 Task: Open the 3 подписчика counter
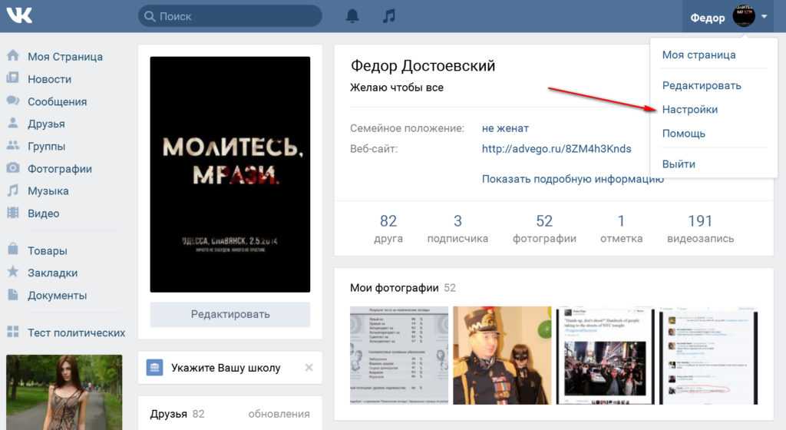click(x=457, y=229)
